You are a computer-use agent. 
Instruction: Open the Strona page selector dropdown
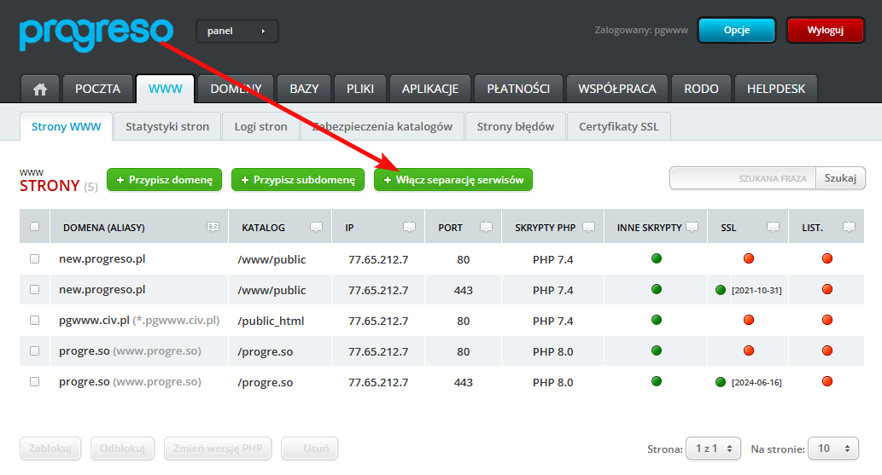pyautogui.click(x=712, y=449)
